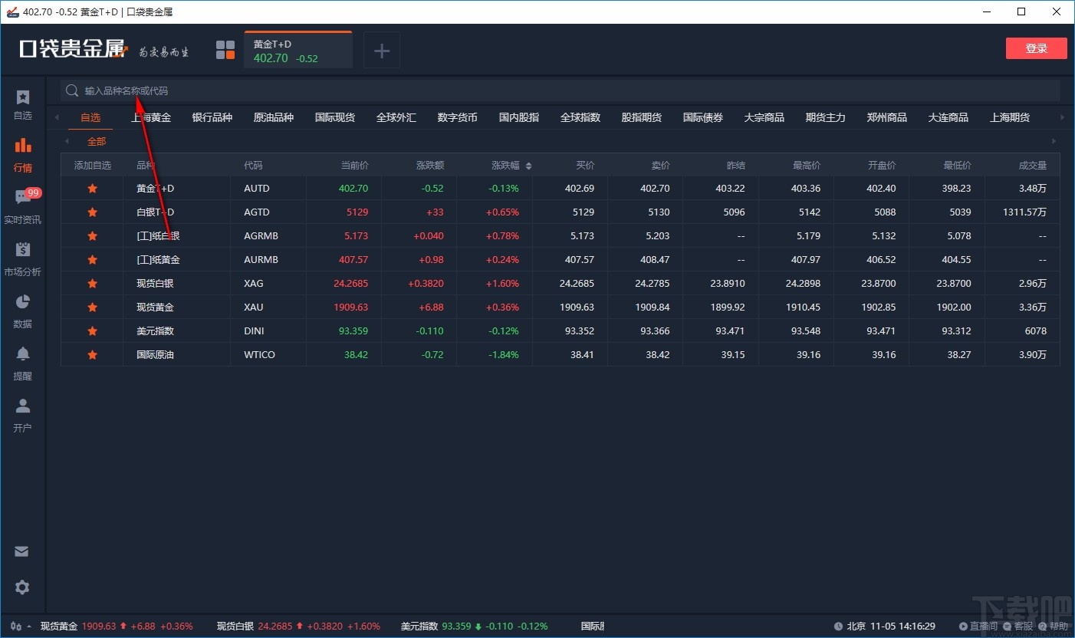Screen dimensions: 1075x638
Task: Open the 开户 account opening panel
Action: 22,414
